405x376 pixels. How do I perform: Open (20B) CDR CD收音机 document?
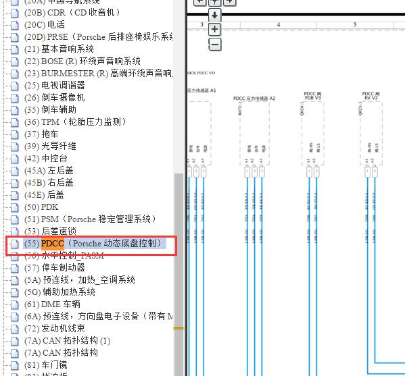tap(72, 12)
